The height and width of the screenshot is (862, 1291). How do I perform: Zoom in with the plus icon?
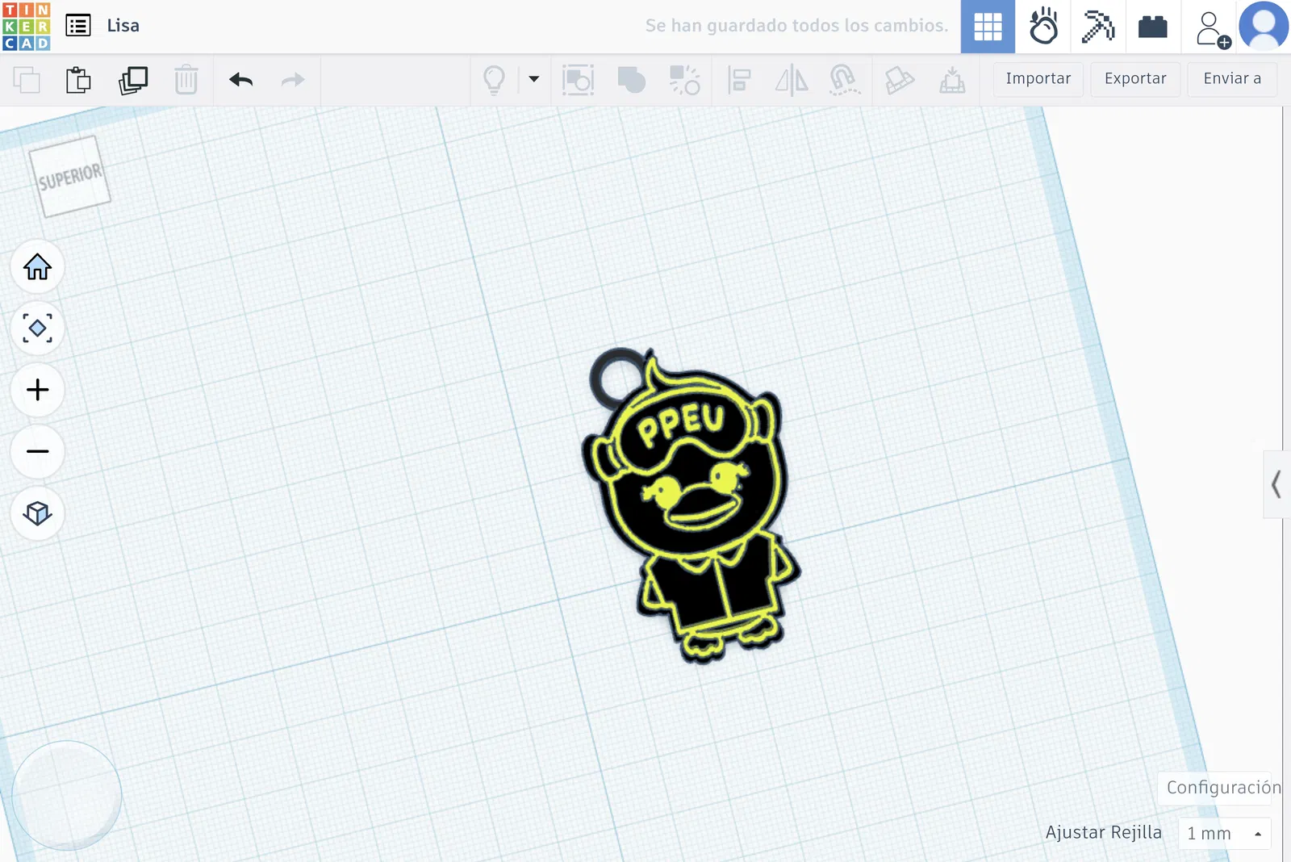click(37, 390)
